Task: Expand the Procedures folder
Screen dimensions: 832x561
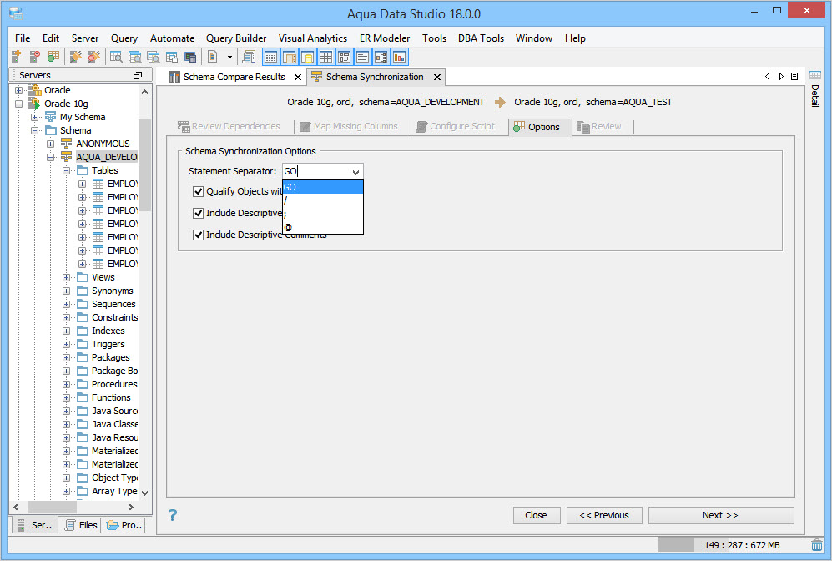Action: (x=66, y=384)
